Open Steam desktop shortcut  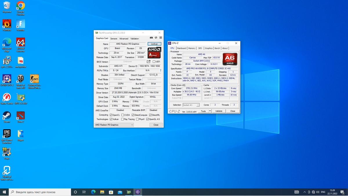(x=7, y=117)
